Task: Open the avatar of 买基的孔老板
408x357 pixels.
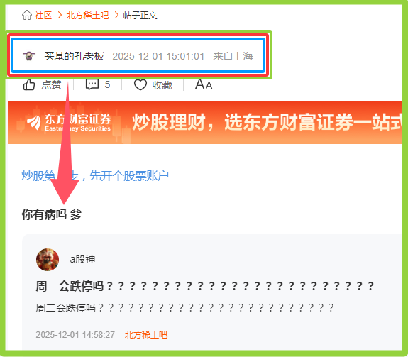Action: pos(29,56)
